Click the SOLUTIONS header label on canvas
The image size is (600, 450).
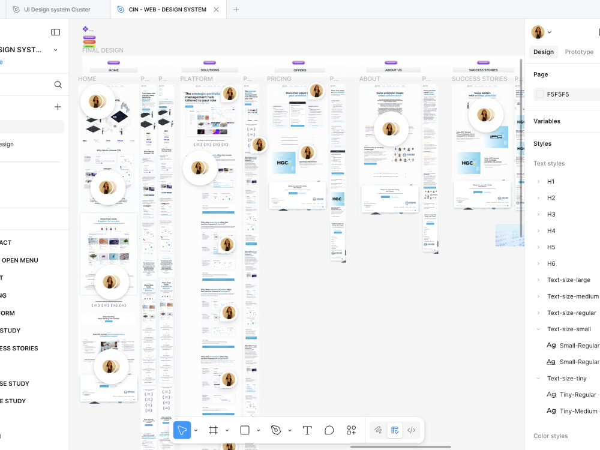(209, 70)
